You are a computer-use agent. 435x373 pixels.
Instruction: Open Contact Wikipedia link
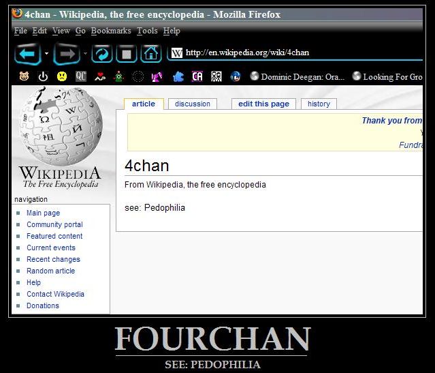[x=56, y=294]
